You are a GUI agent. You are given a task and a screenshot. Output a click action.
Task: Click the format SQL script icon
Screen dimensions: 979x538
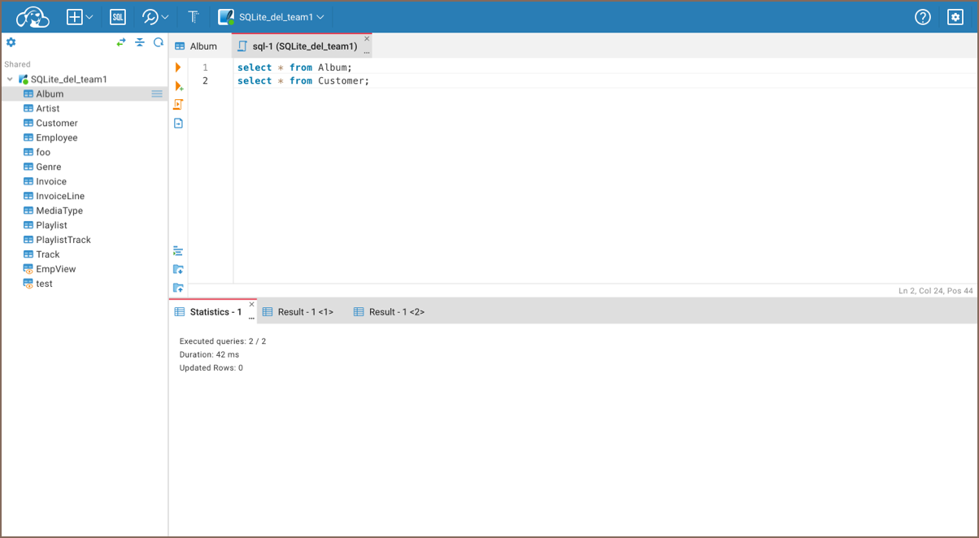(x=178, y=251)
